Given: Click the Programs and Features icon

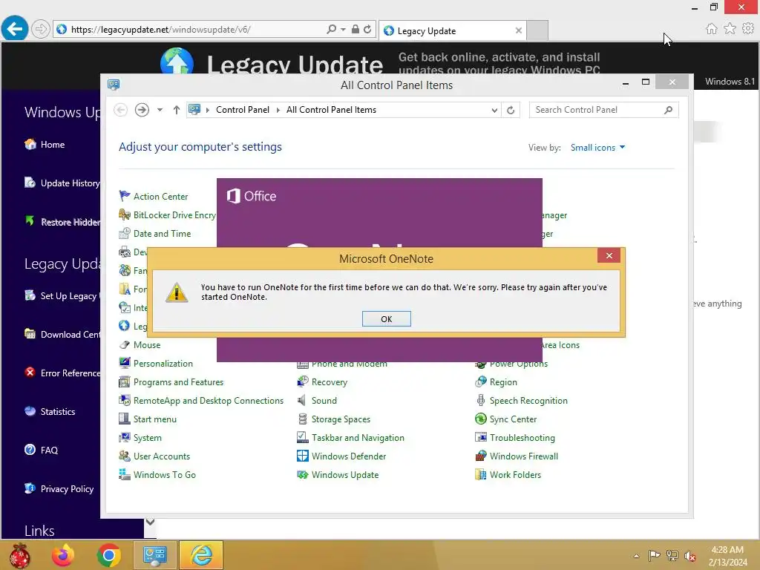Looking at the screenshot, I should click(x=125, y=382).
